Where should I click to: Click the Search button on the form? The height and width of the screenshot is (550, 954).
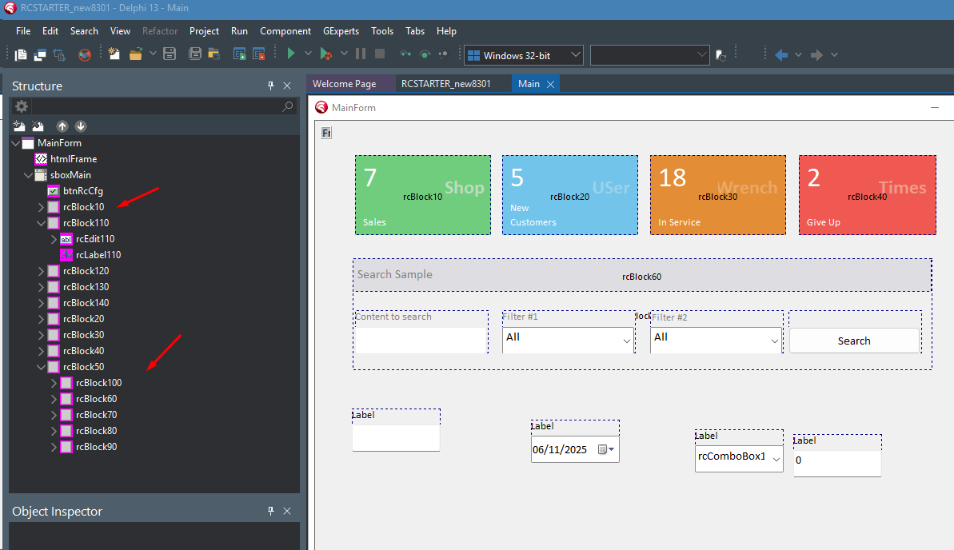tap(854, 341)
